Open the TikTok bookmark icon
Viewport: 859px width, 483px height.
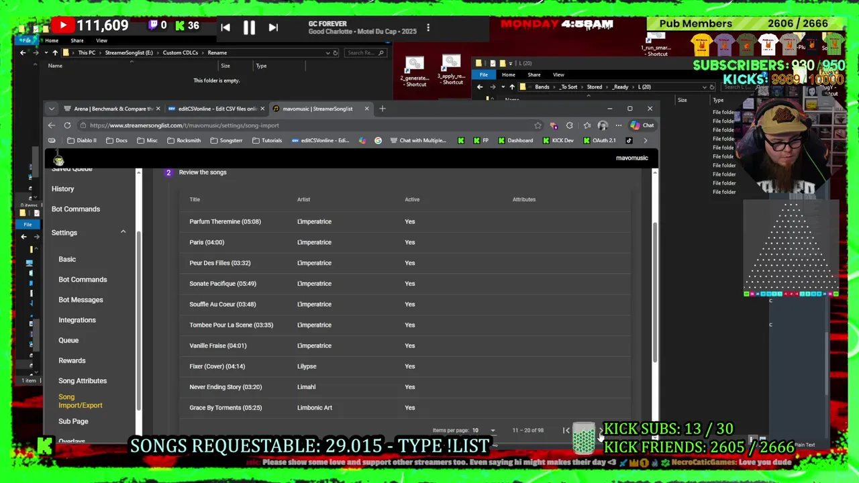point(629,141)
